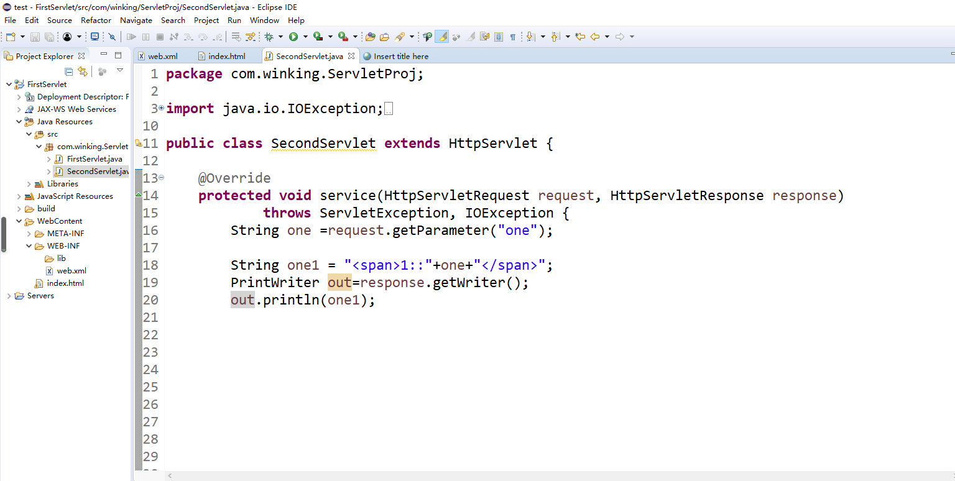Open the File menu

(x=11, y=21)
